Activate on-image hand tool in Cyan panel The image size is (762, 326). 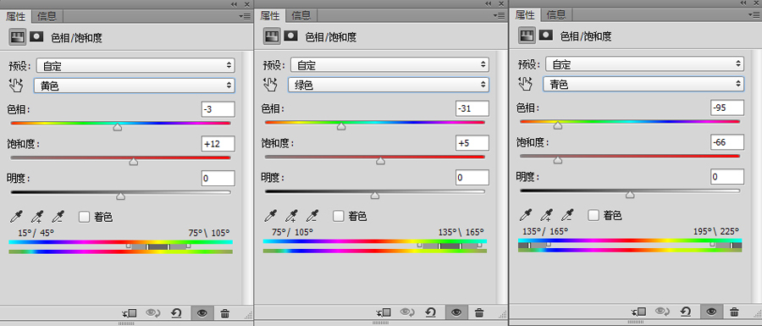coord(525,84)
